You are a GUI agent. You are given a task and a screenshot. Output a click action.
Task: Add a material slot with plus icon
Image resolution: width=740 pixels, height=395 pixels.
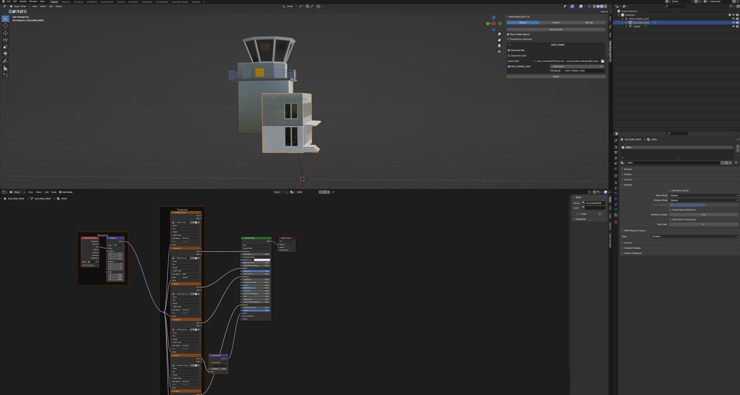coord(738,147)
